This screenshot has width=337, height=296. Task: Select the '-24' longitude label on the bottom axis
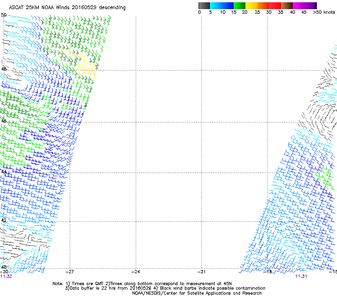click(136, 272)
